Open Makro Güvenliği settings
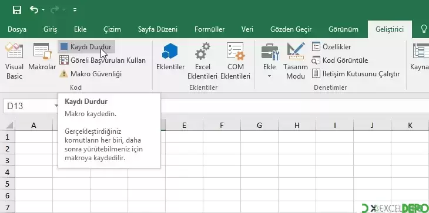This screenshot has height=213, width=429. (91, 74)
